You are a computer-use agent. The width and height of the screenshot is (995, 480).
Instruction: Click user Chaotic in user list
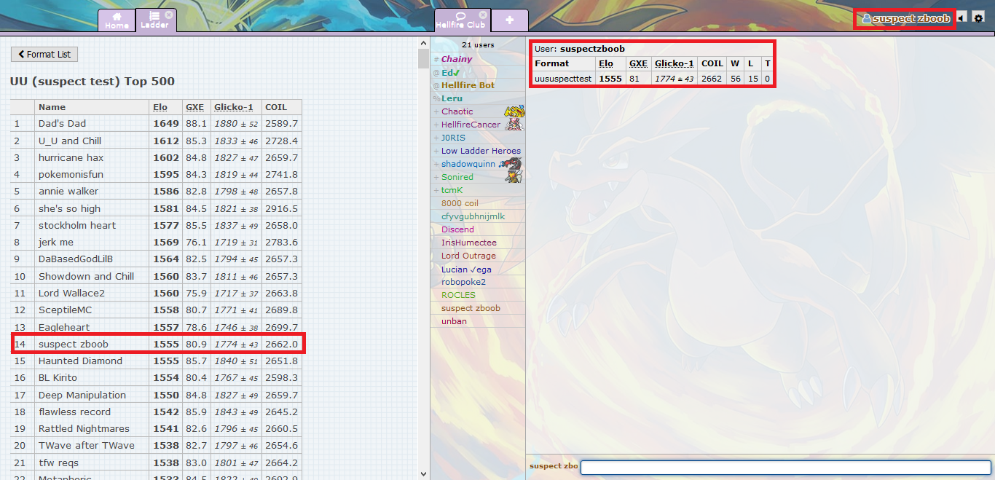coord(457,111)
